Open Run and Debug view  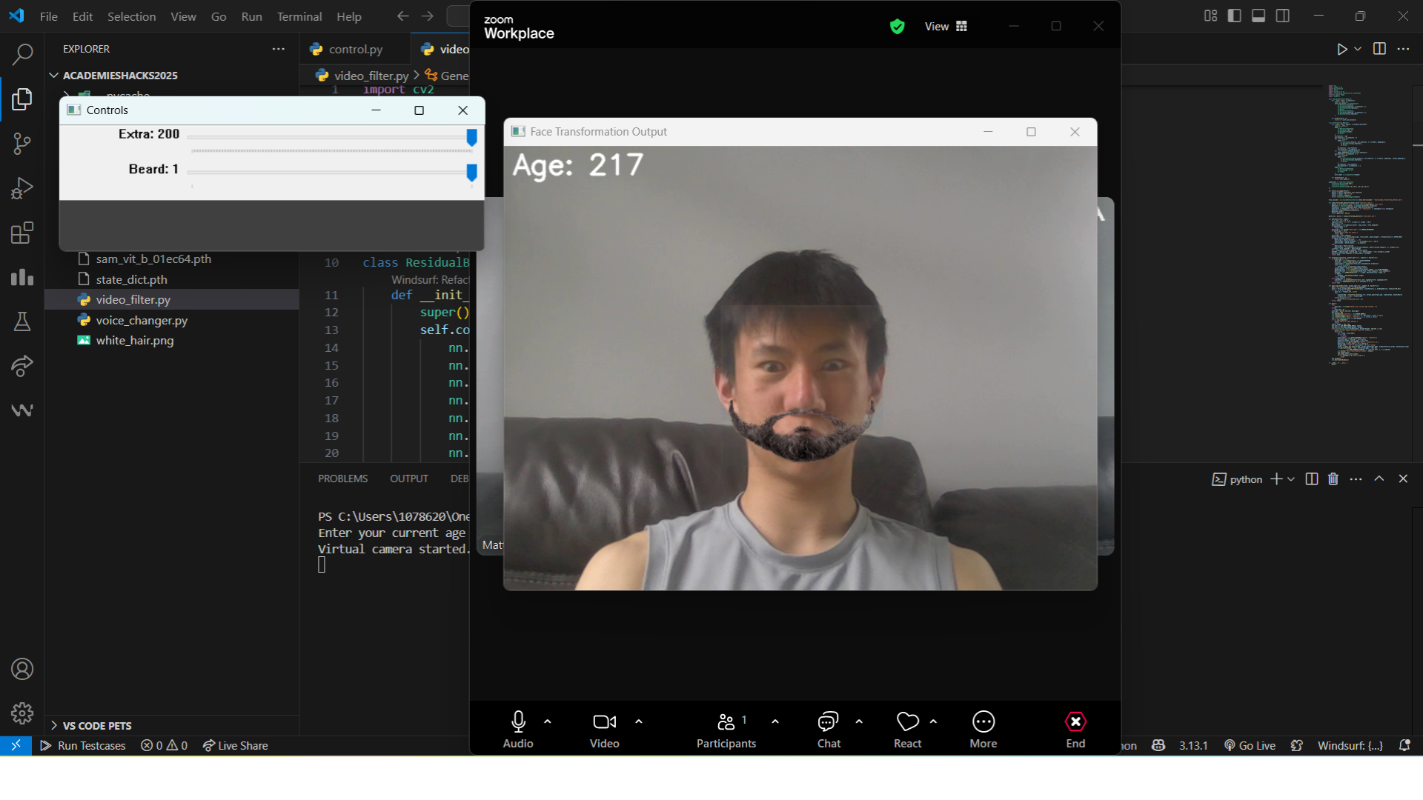pos(22,188)
